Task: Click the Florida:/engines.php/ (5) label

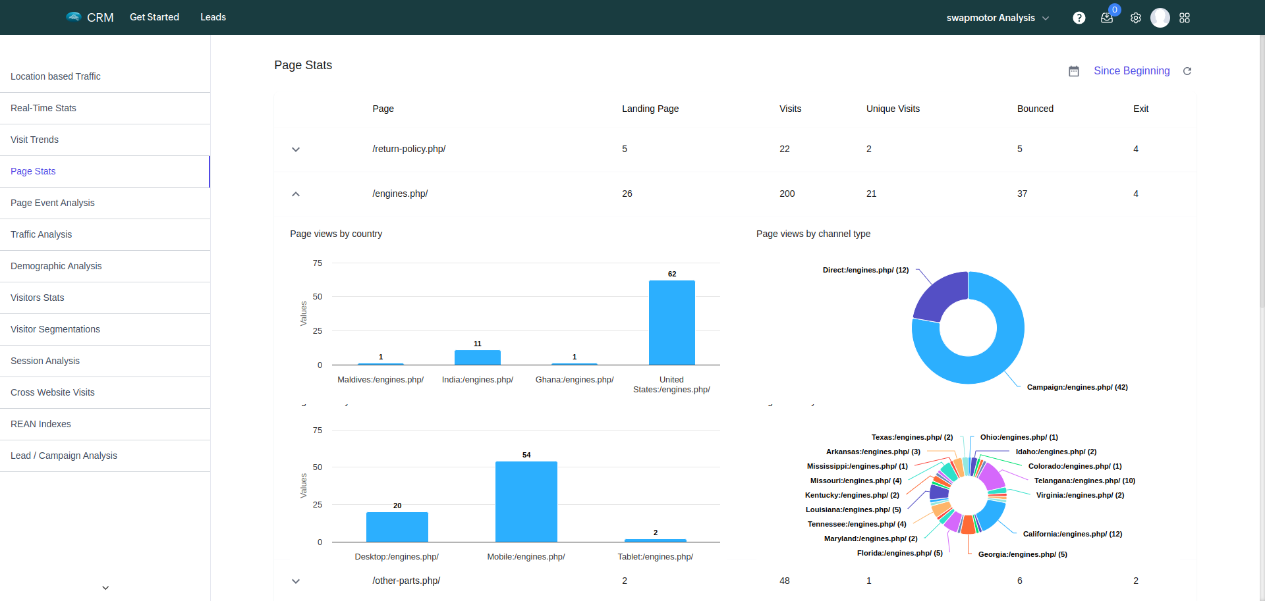Action: point(900,553)
